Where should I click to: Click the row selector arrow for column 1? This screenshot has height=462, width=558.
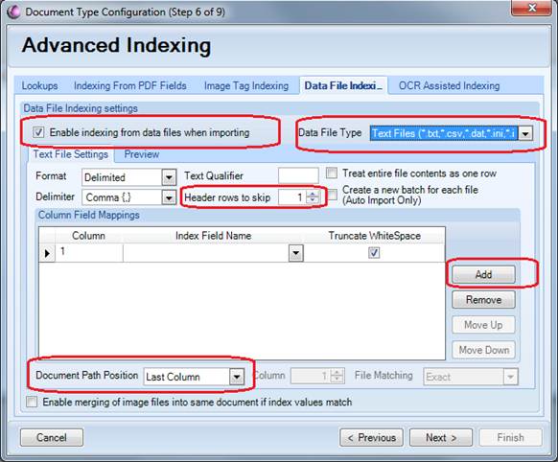click(47, 253)
